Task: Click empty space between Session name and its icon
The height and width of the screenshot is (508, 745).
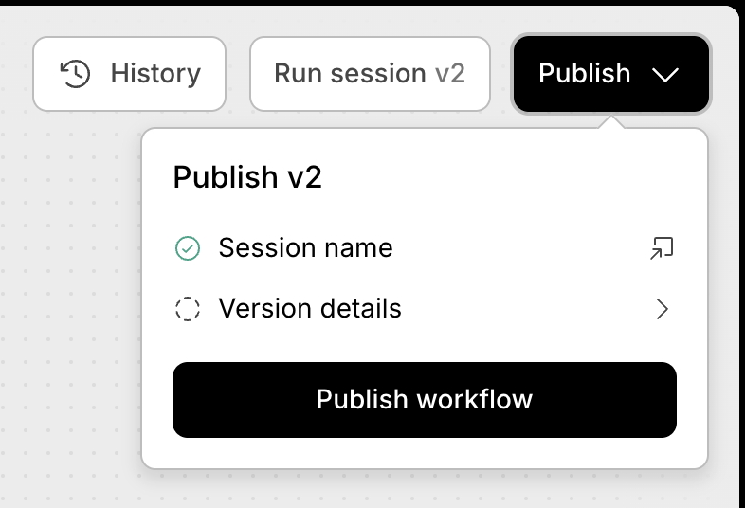Action: point(520,248)
